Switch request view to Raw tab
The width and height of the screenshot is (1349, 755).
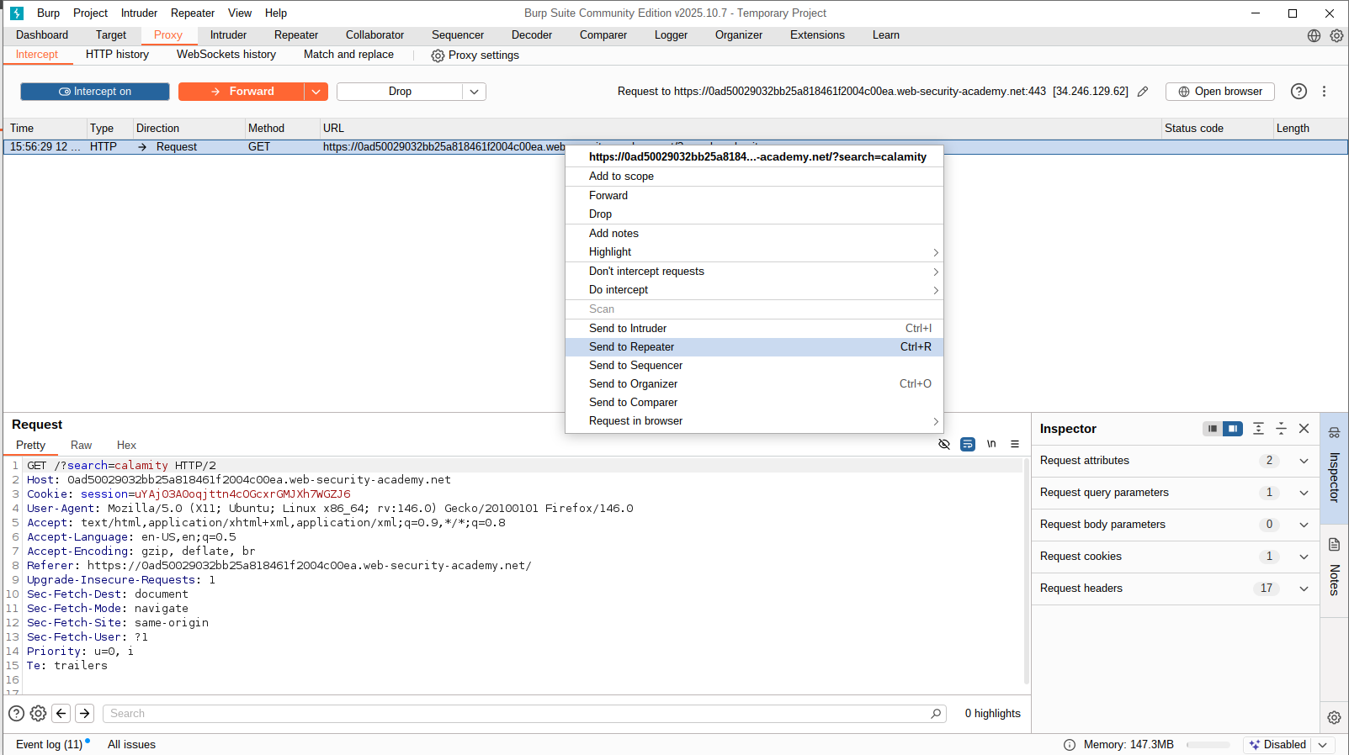(82, 446)
